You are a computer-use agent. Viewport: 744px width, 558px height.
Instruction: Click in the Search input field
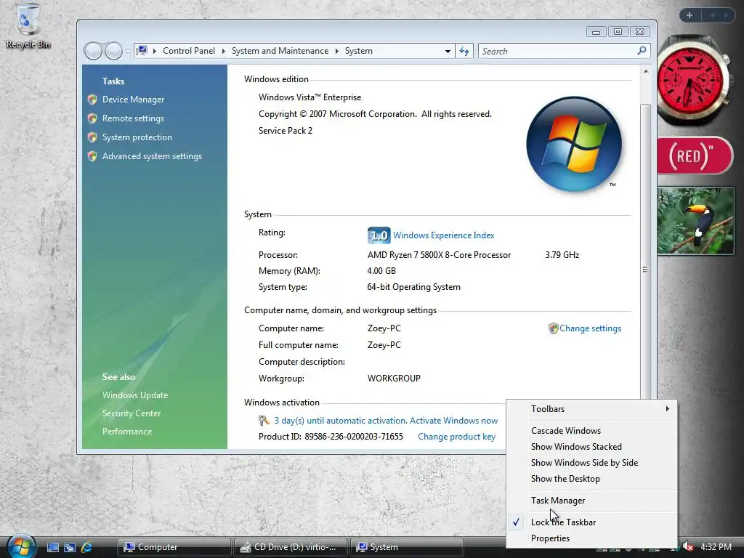(557, 52)
